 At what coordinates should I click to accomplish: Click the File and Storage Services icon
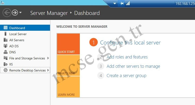pos(5,58)
